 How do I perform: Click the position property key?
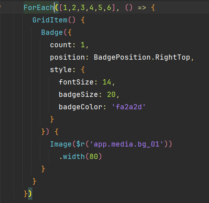tap(67, 57)
